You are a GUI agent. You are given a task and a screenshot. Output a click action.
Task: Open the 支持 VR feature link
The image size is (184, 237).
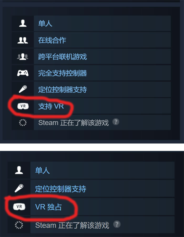click(x=51, y=106)
